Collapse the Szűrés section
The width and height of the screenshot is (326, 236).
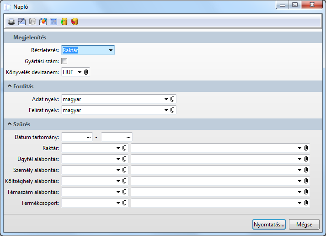click(x=9, y=124)
